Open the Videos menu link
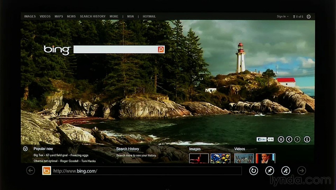The image size is (336, 190). (45, 16)
